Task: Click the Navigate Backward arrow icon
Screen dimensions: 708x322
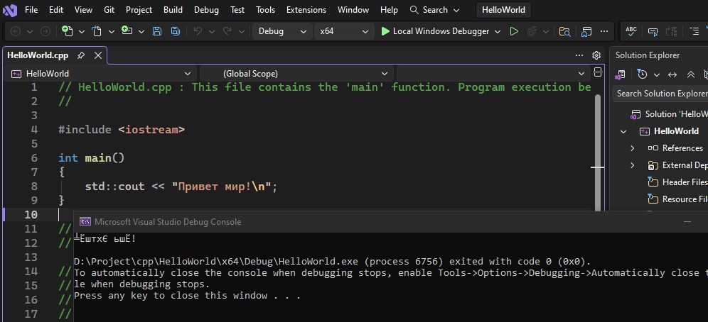Action: point(16,31)
